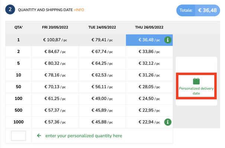Select € 57,37 for quantity 500
Screen dimensions: 225x148
(55, 111)
